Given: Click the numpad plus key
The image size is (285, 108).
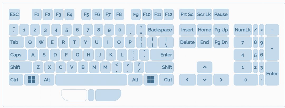Looking at the screenshot, I should click(272, 48).
